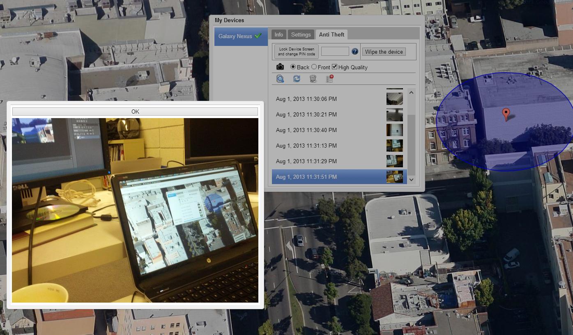The image size is (573, 335).
Task: Open the Settings tab
Action: pos(301,35)
